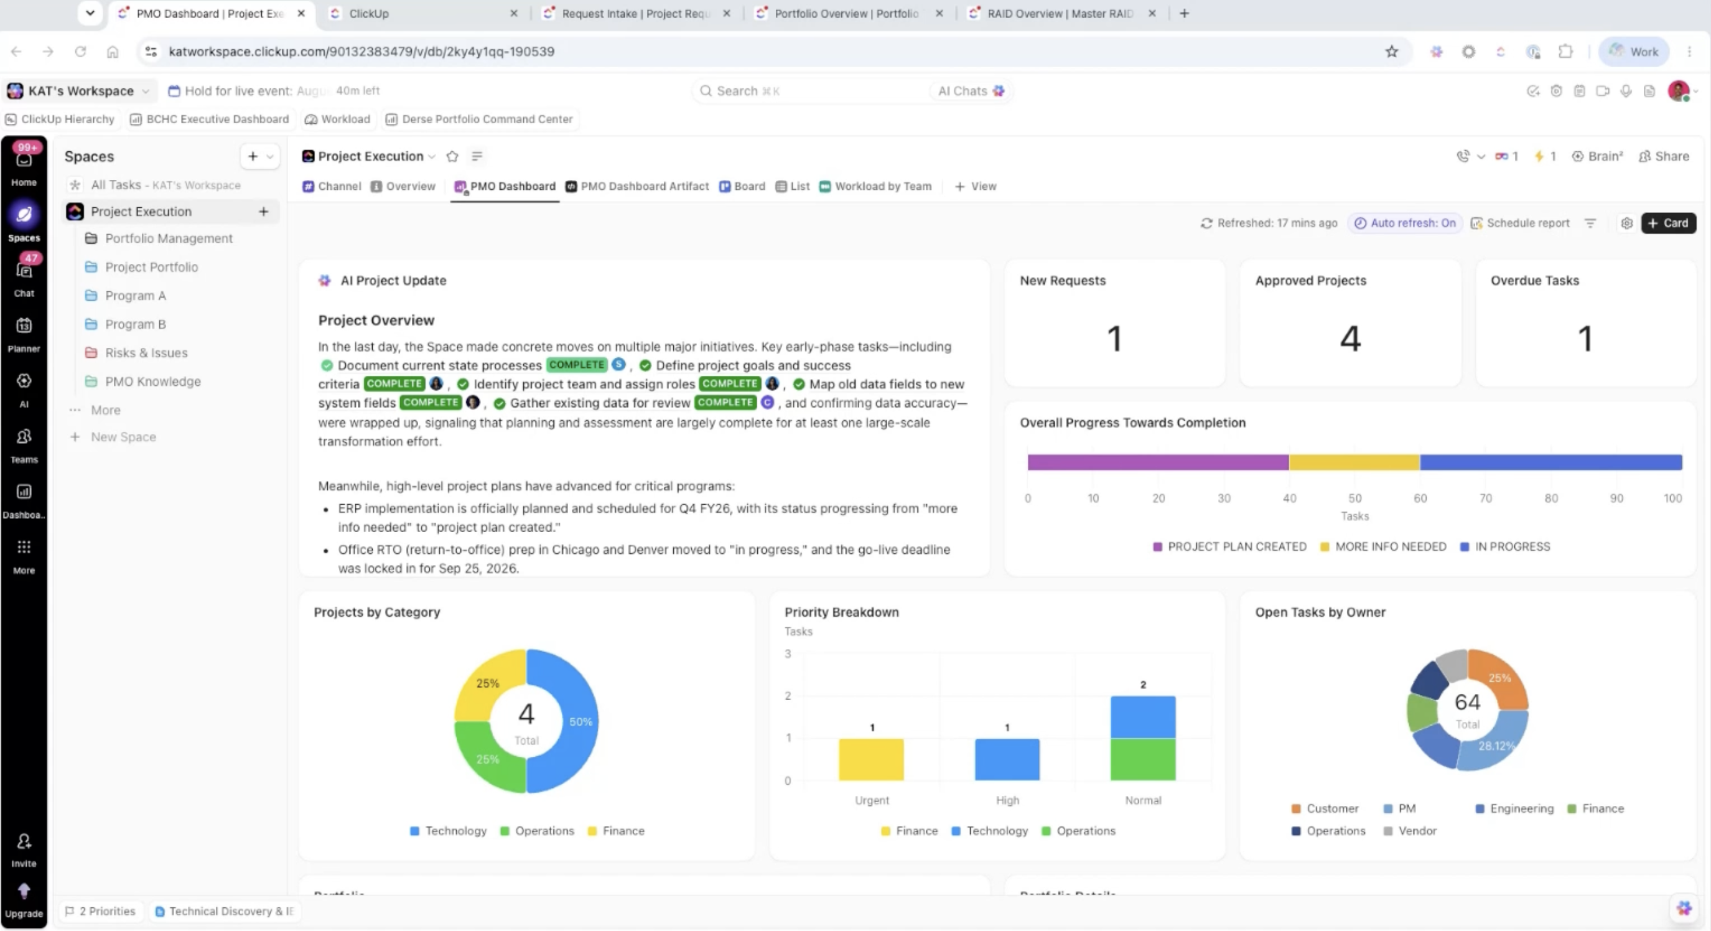Click the dashboard filter icon
1711x931 pixels.
(1590, 223)
